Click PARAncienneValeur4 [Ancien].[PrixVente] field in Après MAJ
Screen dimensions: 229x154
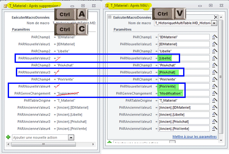(x=184, y=128)
